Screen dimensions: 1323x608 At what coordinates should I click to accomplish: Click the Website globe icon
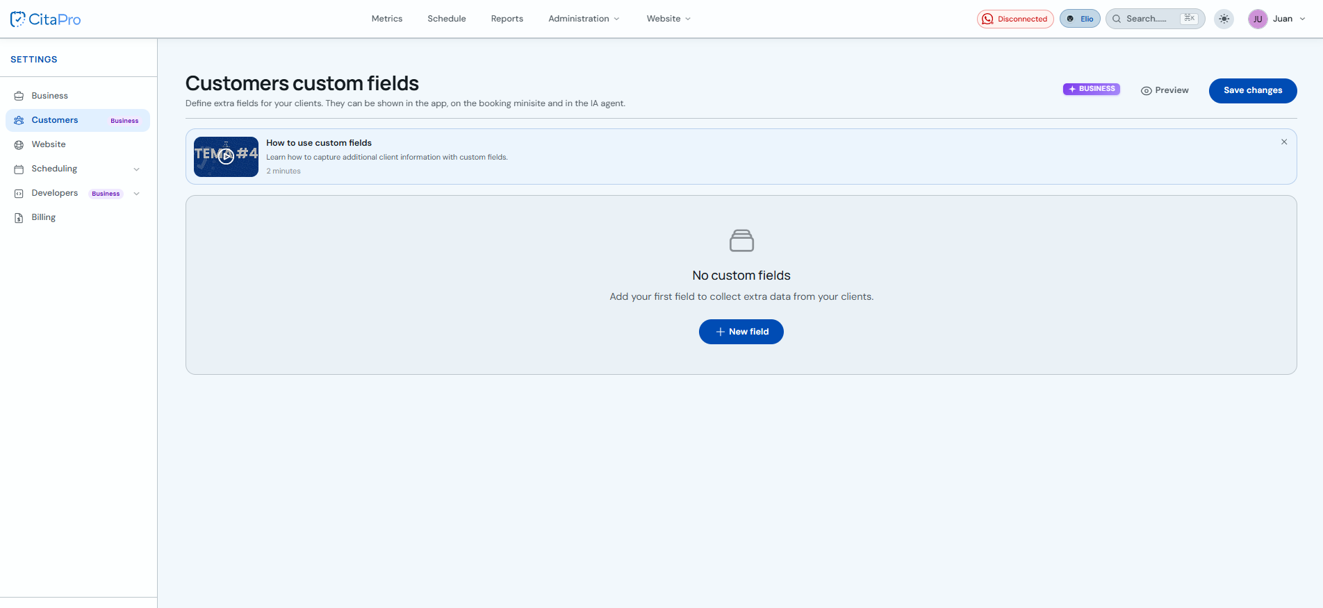click(x=19, y=144)
